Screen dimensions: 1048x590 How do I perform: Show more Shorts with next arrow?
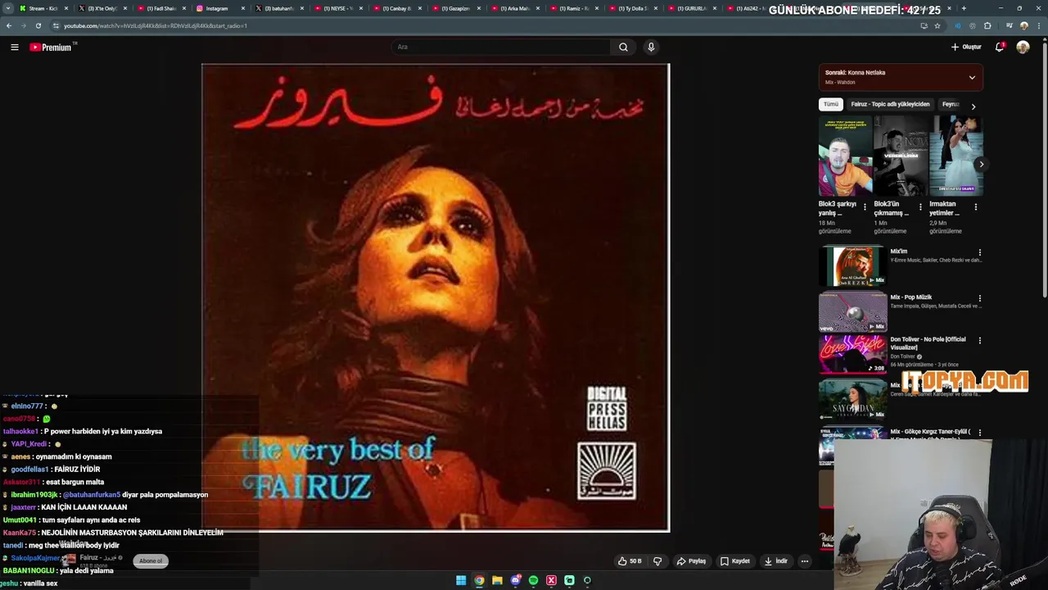pos(981,164)
